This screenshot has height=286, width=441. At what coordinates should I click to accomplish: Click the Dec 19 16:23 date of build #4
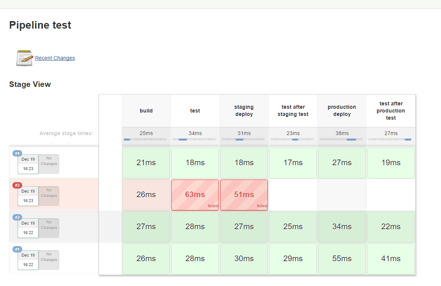pyautogui.click(x=28, y=164)
